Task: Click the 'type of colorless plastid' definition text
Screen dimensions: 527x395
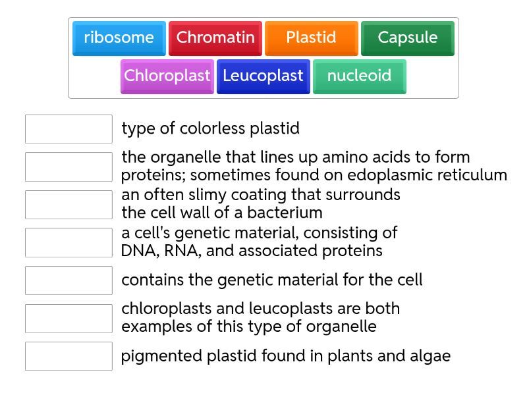Action: tap(210, 128)
